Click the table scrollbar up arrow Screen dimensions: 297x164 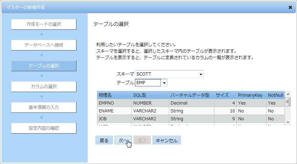pyautogui.click(x=288, y=94)
